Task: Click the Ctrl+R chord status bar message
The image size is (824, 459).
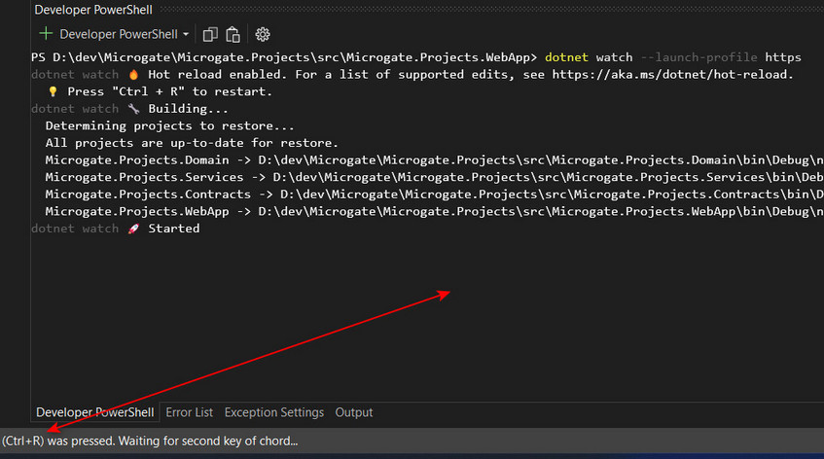Action: pos(150,441)
